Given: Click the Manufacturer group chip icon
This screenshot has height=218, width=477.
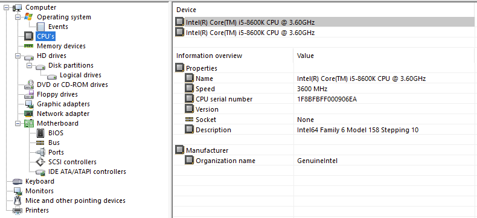Looking at the screenshot, I should coord(180,150).
